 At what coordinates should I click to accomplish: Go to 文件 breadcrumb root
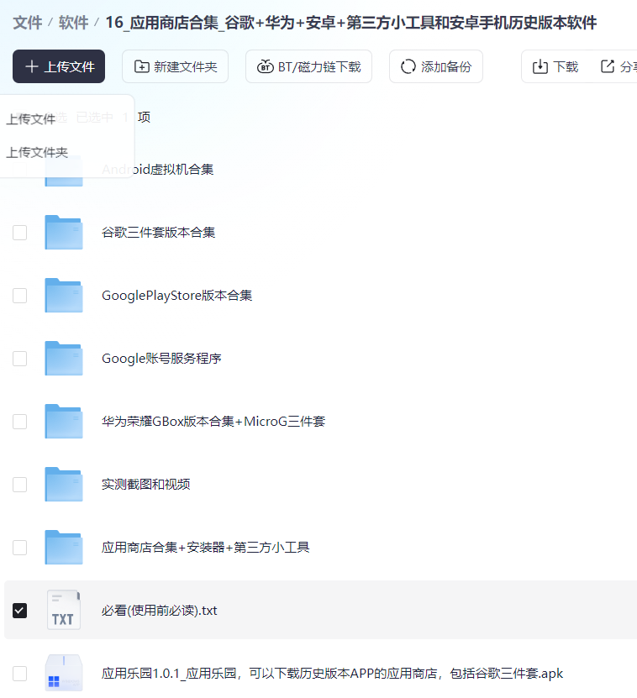[28, 23]
